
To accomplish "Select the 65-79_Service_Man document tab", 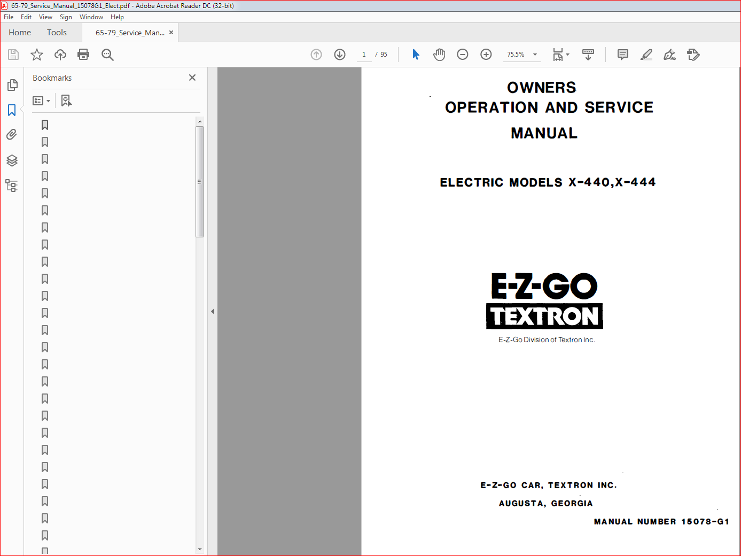I will (x=130, y=33).
